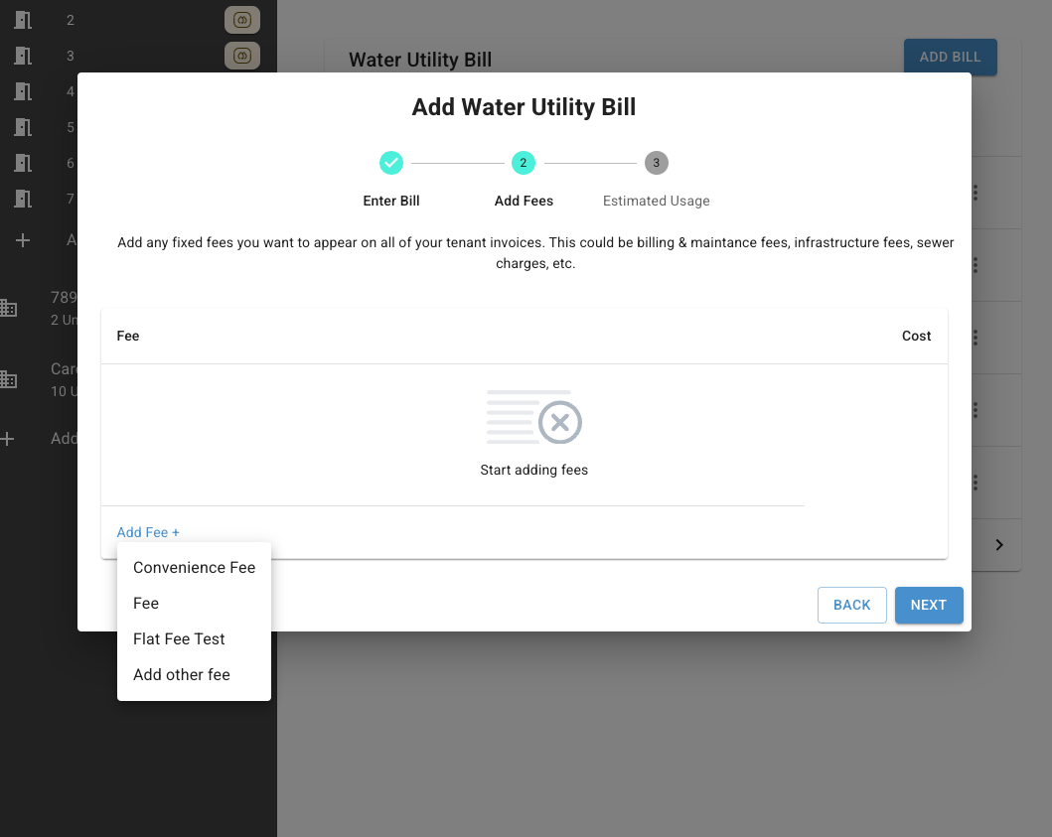Go to completed Enter Bill step checkmark

[x=391, y=163]
